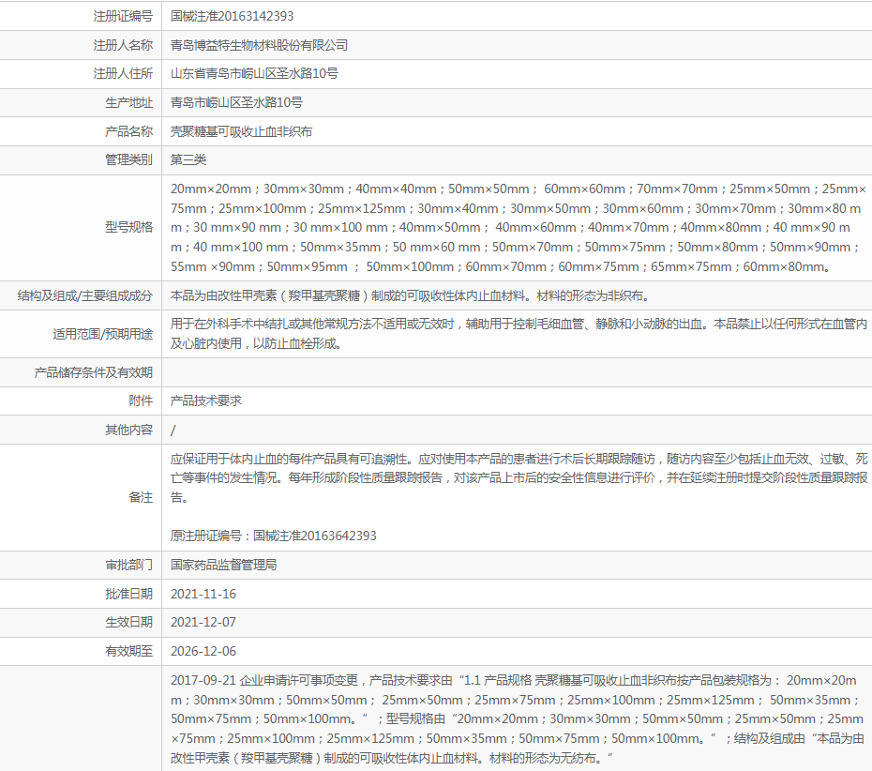
Task: Select product name 壳聚糖基可吸收止血非织布
Action: point(241,131)
